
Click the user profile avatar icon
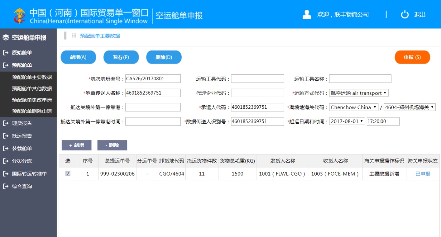(x=307, y=14)
